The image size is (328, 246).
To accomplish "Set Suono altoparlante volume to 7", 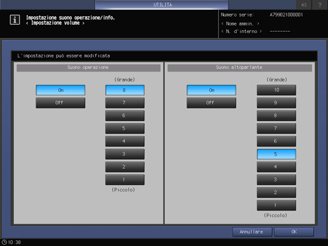I will coord(277,129).
